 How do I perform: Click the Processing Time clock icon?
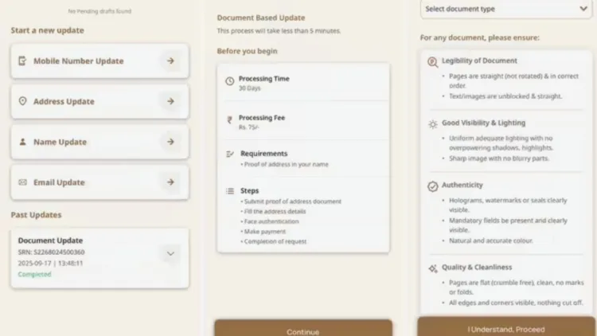tap(229, 80)
